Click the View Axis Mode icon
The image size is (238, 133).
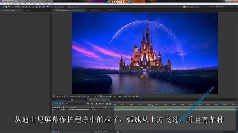point(62,7)
